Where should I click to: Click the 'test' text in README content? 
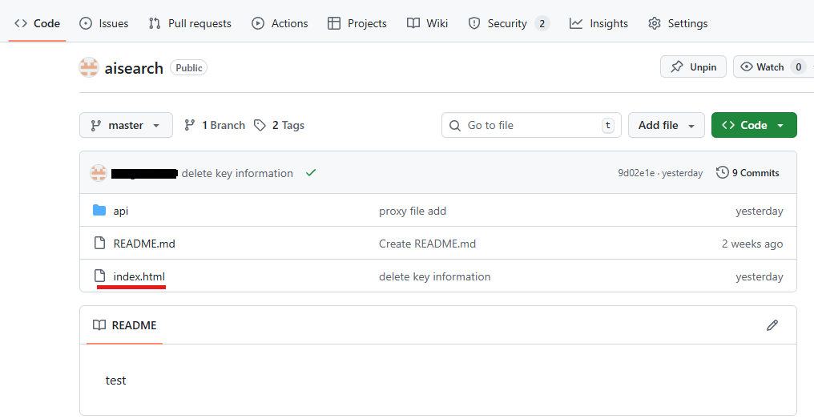click(x=115, y=381)
